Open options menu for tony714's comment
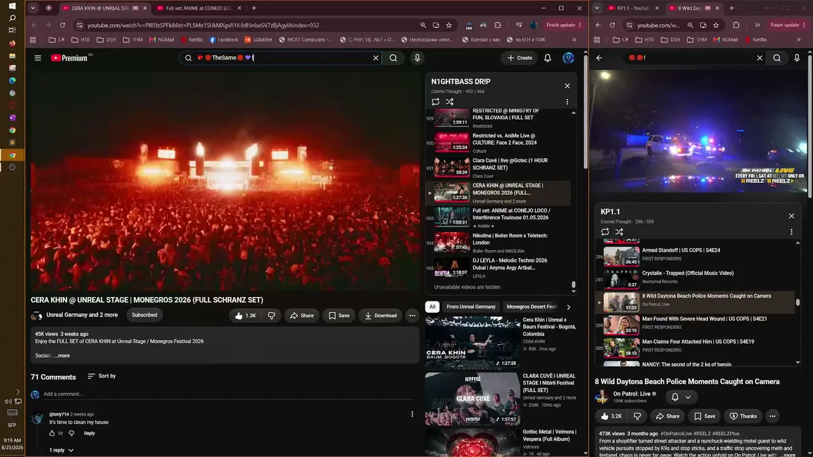 pos(412,414)
